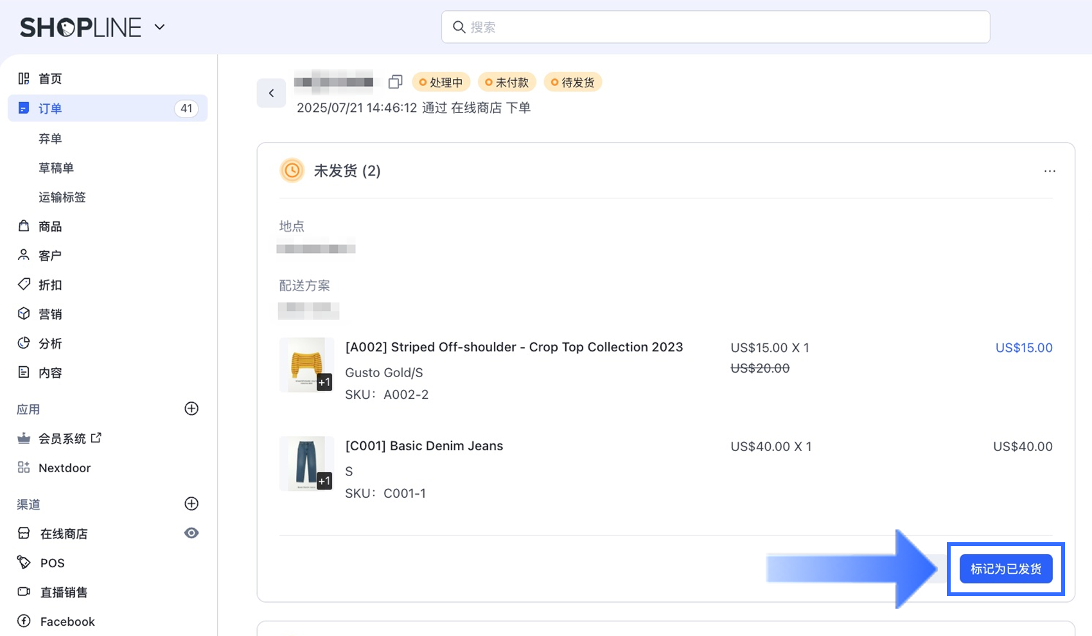This screenshot has width=1092, height=636.
Task: Open the Abandoned orders submenu item
Action: coord(50,138)
